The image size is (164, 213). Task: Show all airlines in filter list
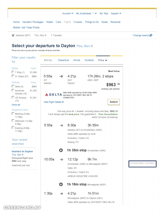(x=16, y=105)
